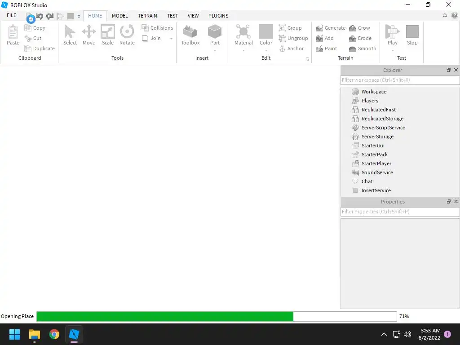Switch to the VIEW tab
Viewport: 460px width, 345px height.
[193, 16]
